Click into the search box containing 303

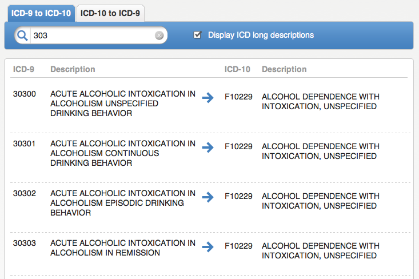tap(91, 35)
